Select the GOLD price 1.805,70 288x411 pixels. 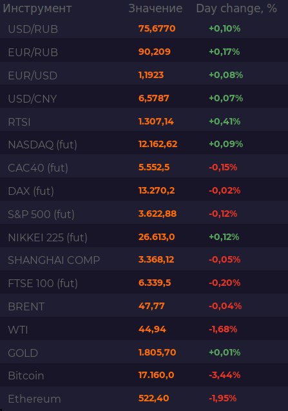click(157, 352)
